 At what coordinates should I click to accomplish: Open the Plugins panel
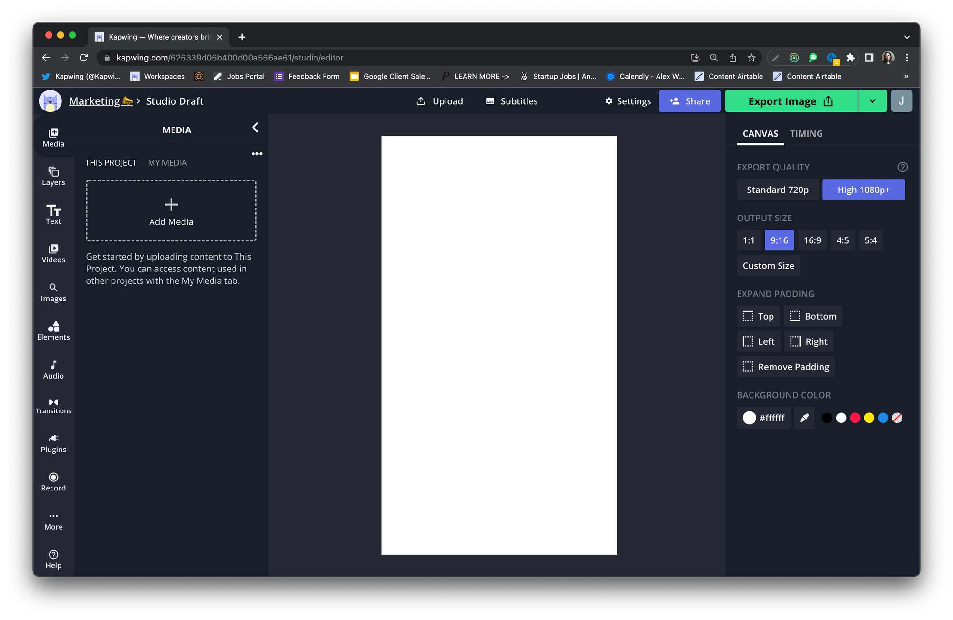coord(53,443)
